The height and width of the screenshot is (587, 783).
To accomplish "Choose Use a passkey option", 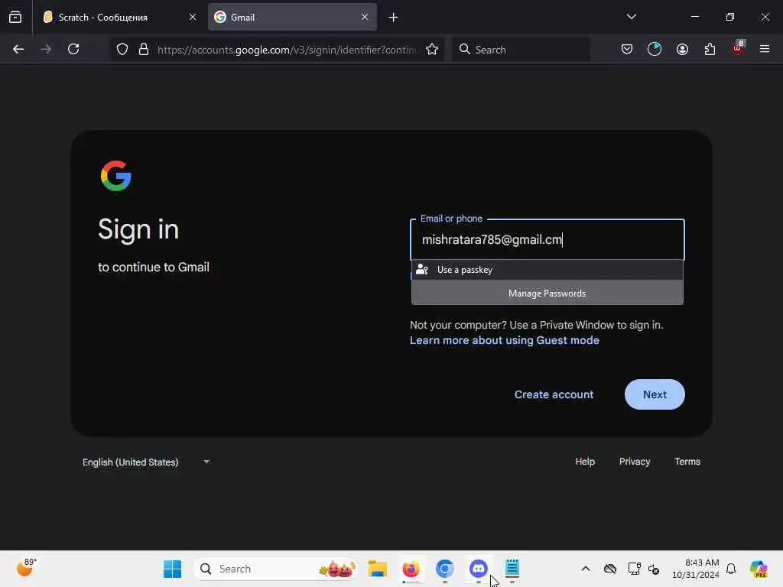I will click(547, 270).
